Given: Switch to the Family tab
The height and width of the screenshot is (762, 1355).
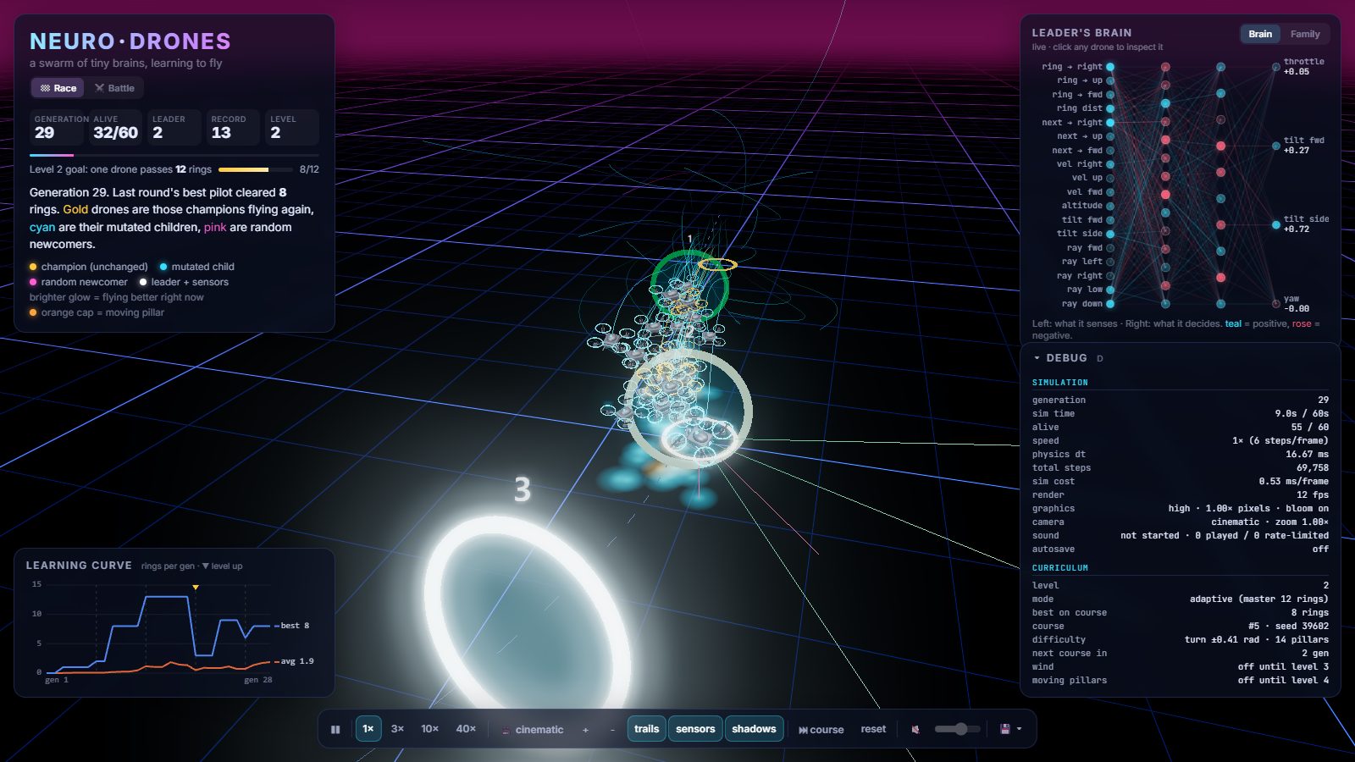Looking at the screenshot, I should pos(1305,34).
